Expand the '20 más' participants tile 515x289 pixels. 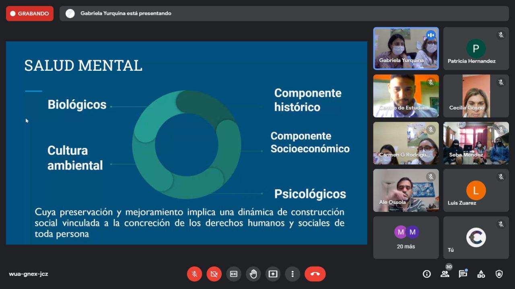point(406,238)
